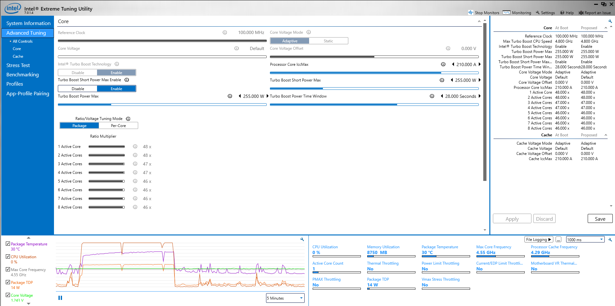Select Cache under Advanced Tuning
Viewport: 615px width, 306px height.
click(x=18, y=56)
